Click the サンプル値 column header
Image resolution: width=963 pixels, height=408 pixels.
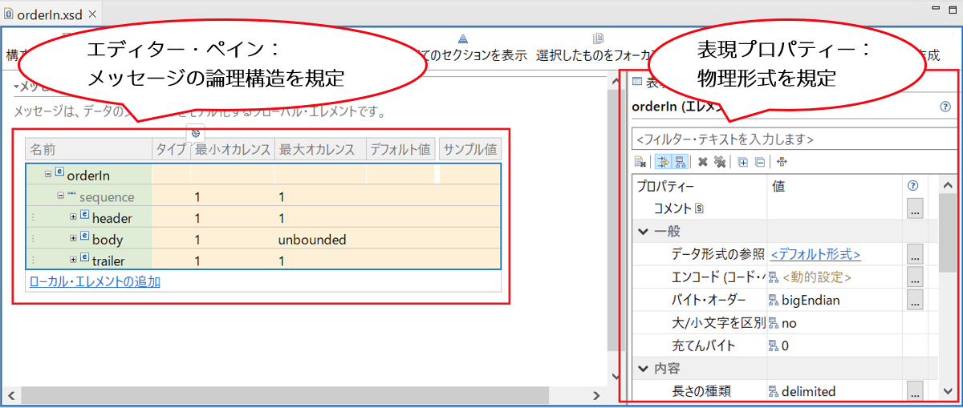pos(470,149)
